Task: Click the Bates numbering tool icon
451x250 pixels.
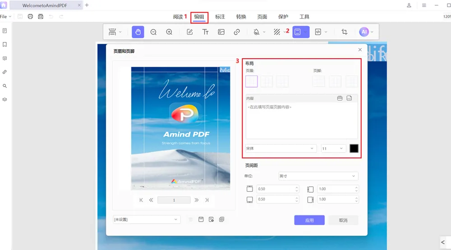Action: [318, 32]
